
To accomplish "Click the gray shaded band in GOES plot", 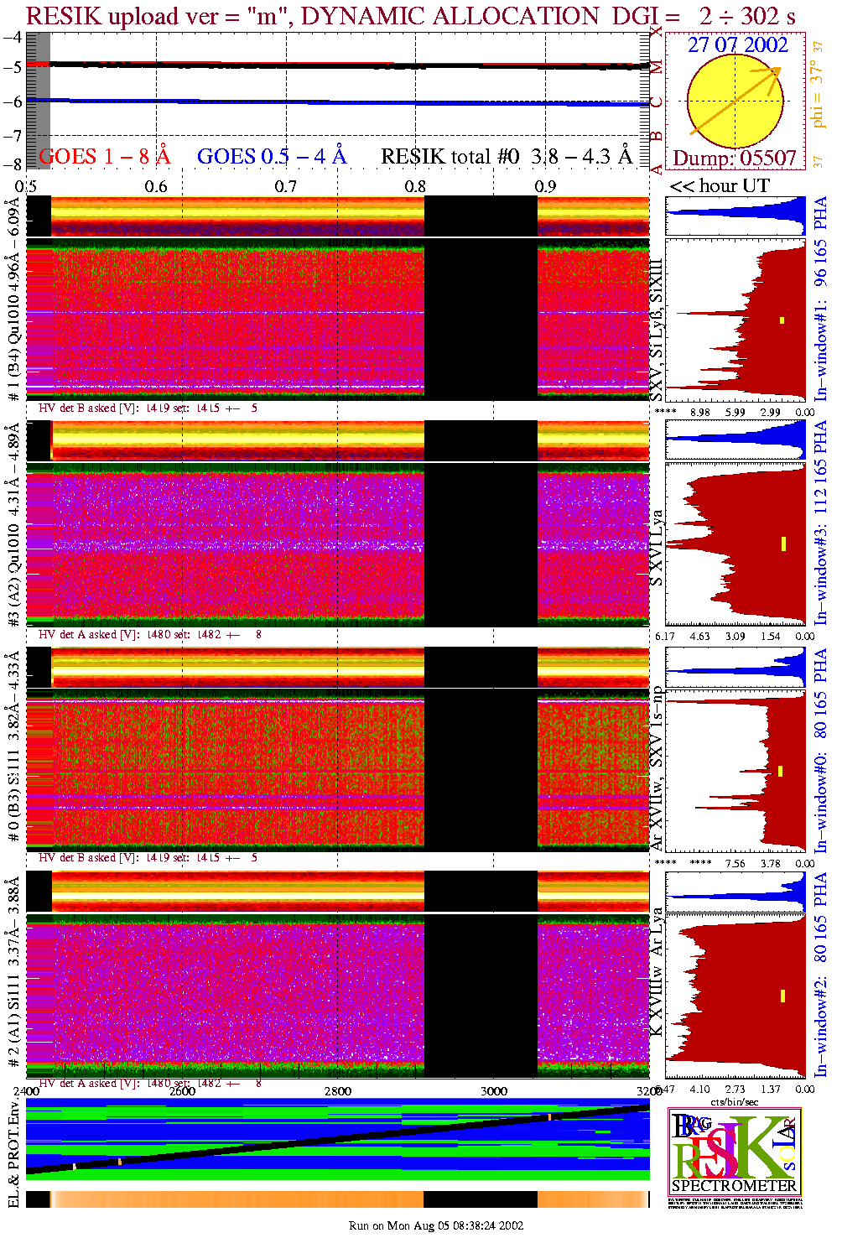I will click(x=39, y=100).
